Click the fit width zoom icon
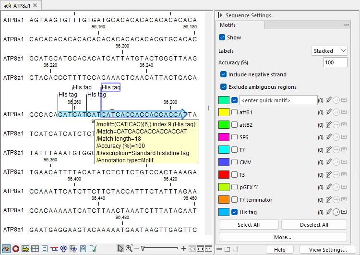 (x=200, y=249)
